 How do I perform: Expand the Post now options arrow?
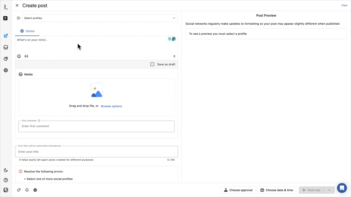pos(329,190)
